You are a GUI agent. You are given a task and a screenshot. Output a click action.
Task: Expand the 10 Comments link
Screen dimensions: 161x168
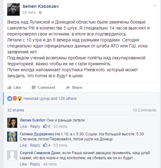(x=144, y=110)
